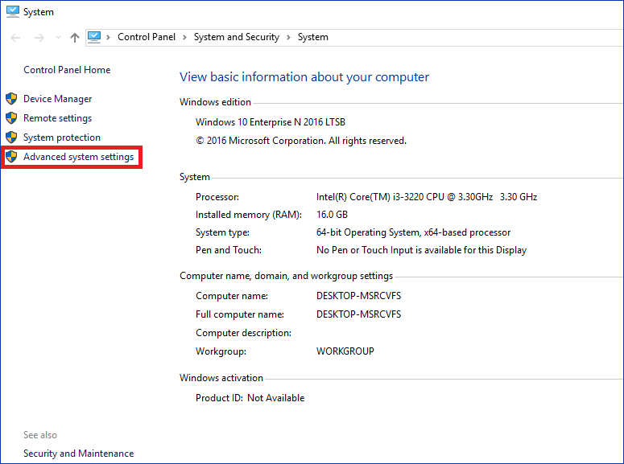Click the address bar empty field area
The height and width of the screenshot is (464, 624).
coord(476,37)
